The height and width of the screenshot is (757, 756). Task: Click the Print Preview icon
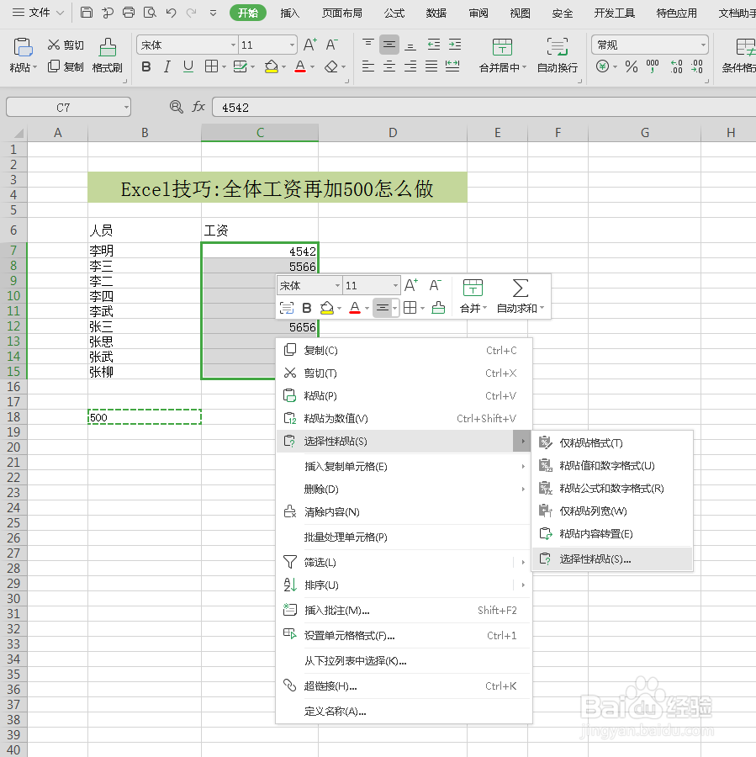[x=150, y=13]
